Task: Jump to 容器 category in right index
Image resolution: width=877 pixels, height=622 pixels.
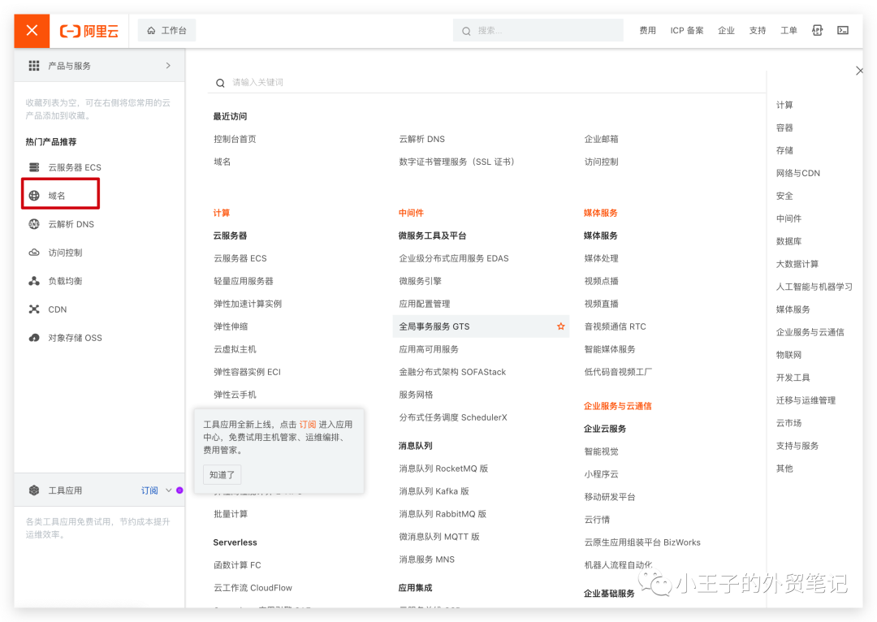Action: pos(784,127)
